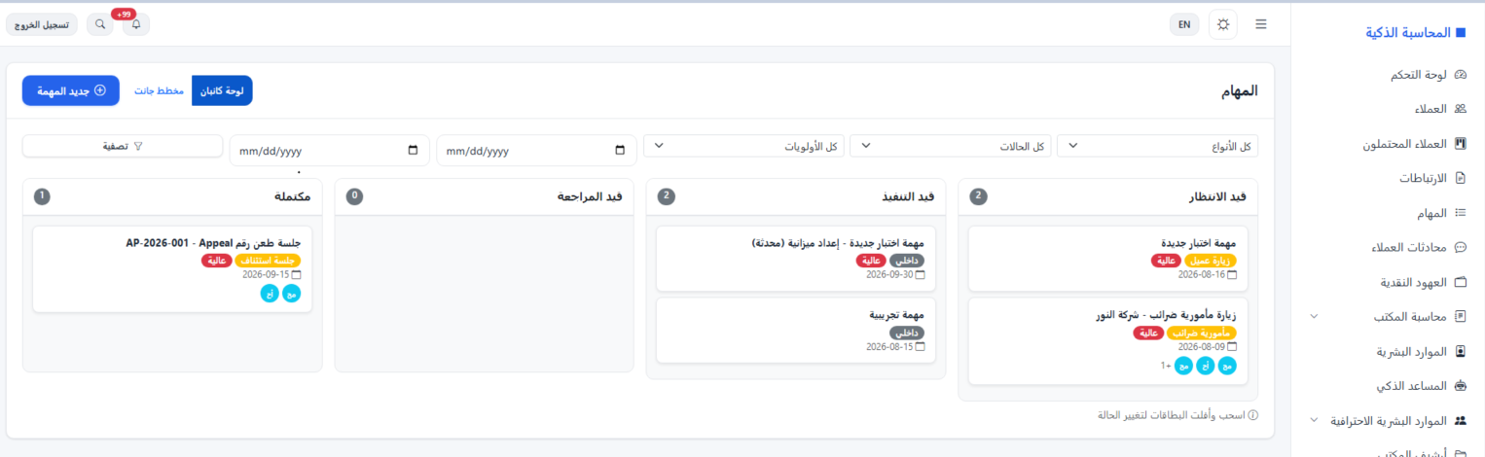Switch to the مخطط جانت Gantt tab
This screenshot has height=457, width=1485.
160,90
